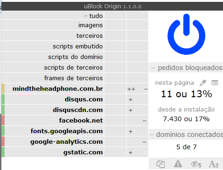Screen dimensions: 223x170
Task: Select the 'scripts embutido' row label
Action: [x=78, y=46]
